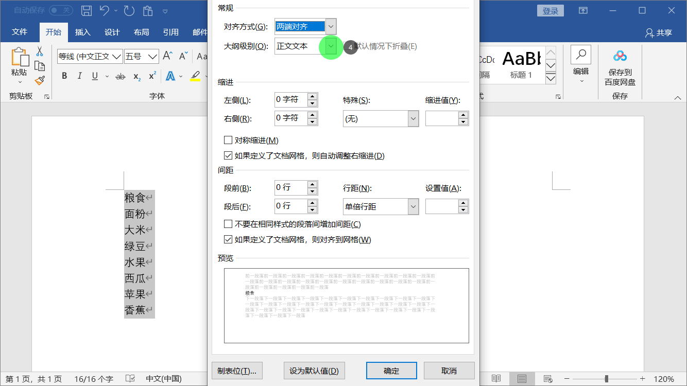Open the font name dropdown
Viewport: 687px width, 386px height.
[x=116, y=56]
